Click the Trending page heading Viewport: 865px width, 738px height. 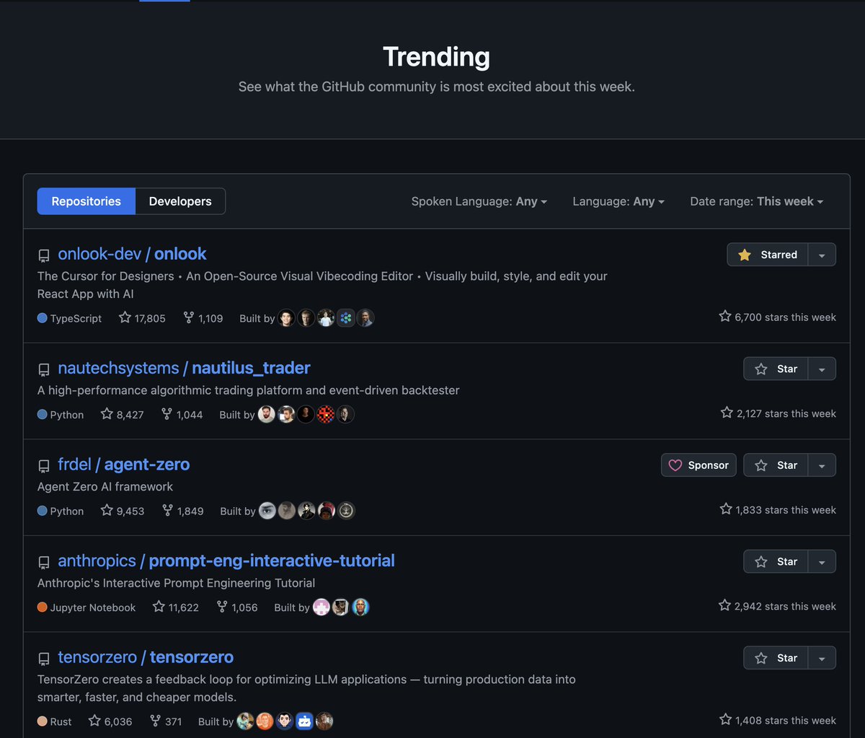[436, 57]
